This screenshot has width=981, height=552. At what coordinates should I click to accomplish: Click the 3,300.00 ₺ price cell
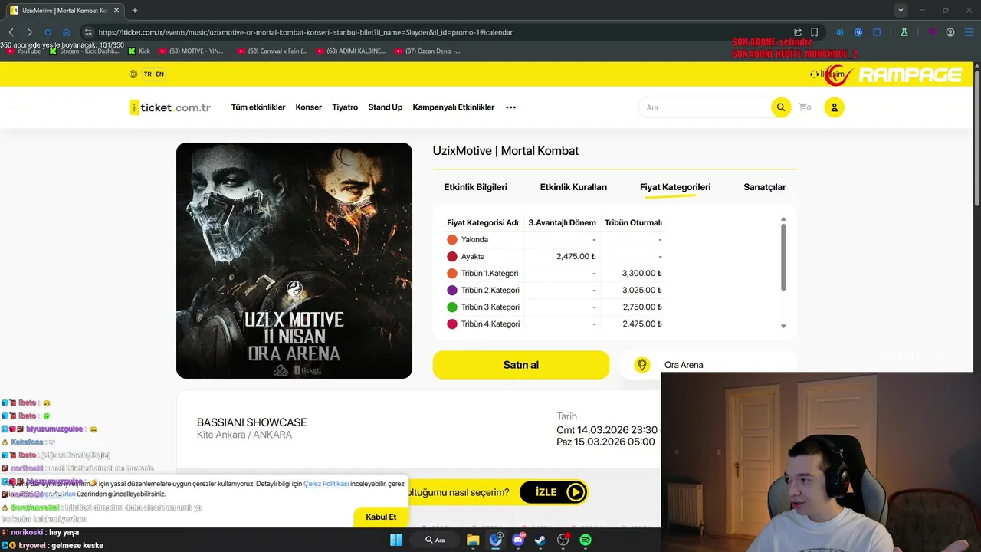click(x=642, y=274)
